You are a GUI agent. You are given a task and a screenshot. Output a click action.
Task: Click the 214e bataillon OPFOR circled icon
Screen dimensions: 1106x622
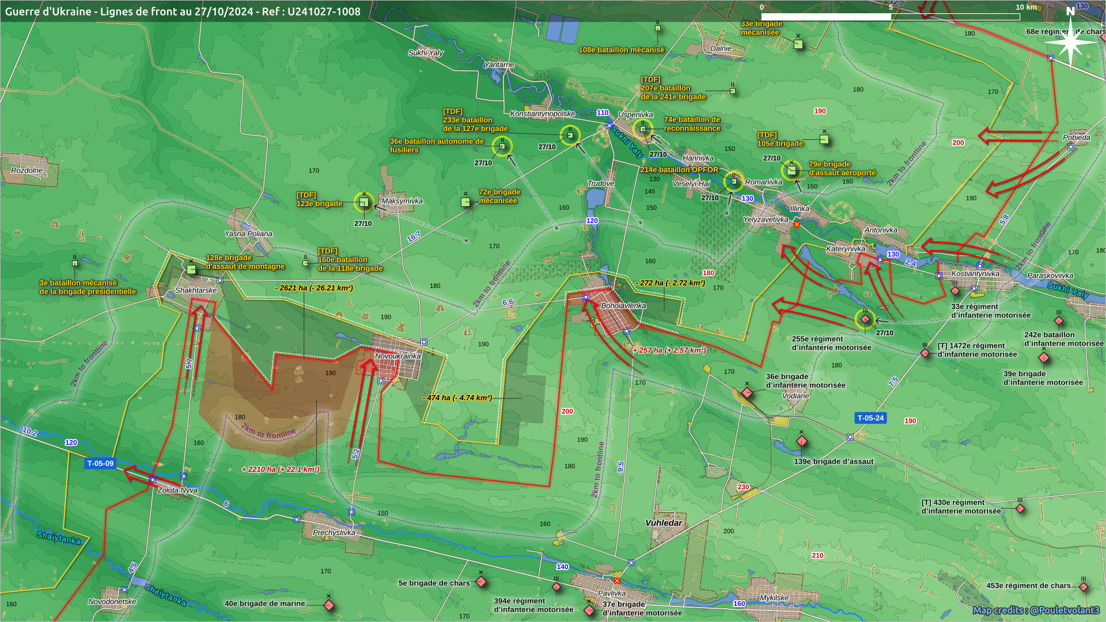733,181
